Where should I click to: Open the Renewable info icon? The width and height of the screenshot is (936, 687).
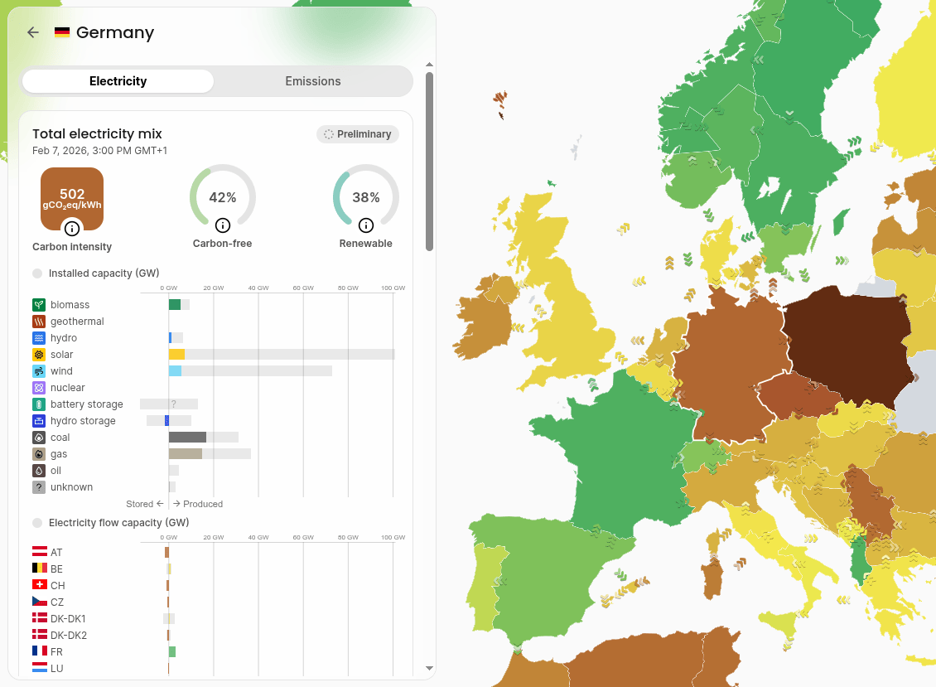tap(365, 225)
